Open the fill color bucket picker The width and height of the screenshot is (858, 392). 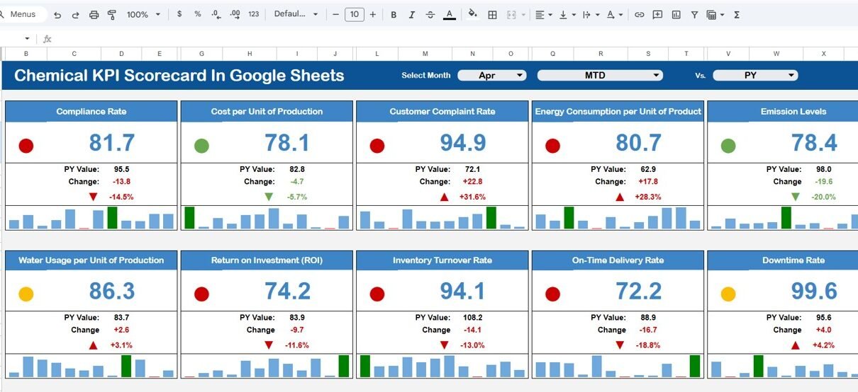point(473,15)
